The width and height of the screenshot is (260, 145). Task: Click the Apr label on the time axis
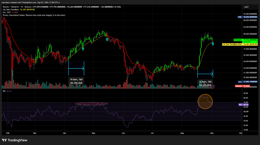[65, 133]
